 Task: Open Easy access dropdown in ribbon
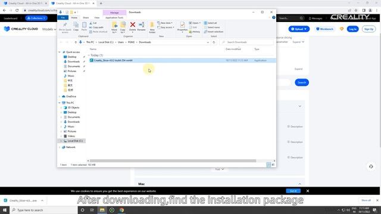click(x=165, y=27)
